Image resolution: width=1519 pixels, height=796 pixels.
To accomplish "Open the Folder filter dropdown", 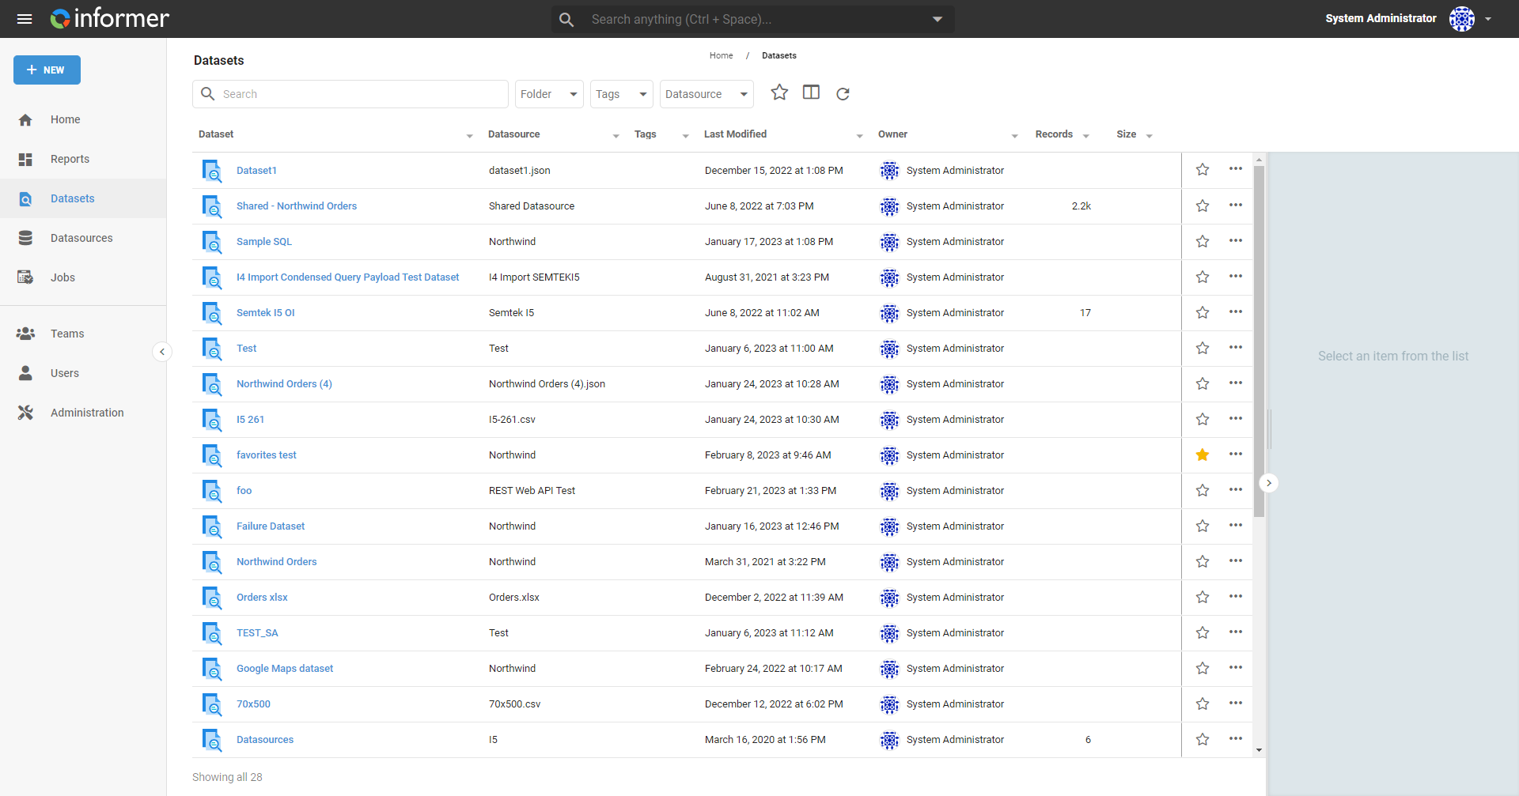I will click(549, 94).
